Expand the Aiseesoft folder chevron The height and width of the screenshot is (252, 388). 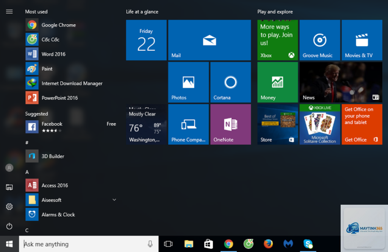point(114,200)
